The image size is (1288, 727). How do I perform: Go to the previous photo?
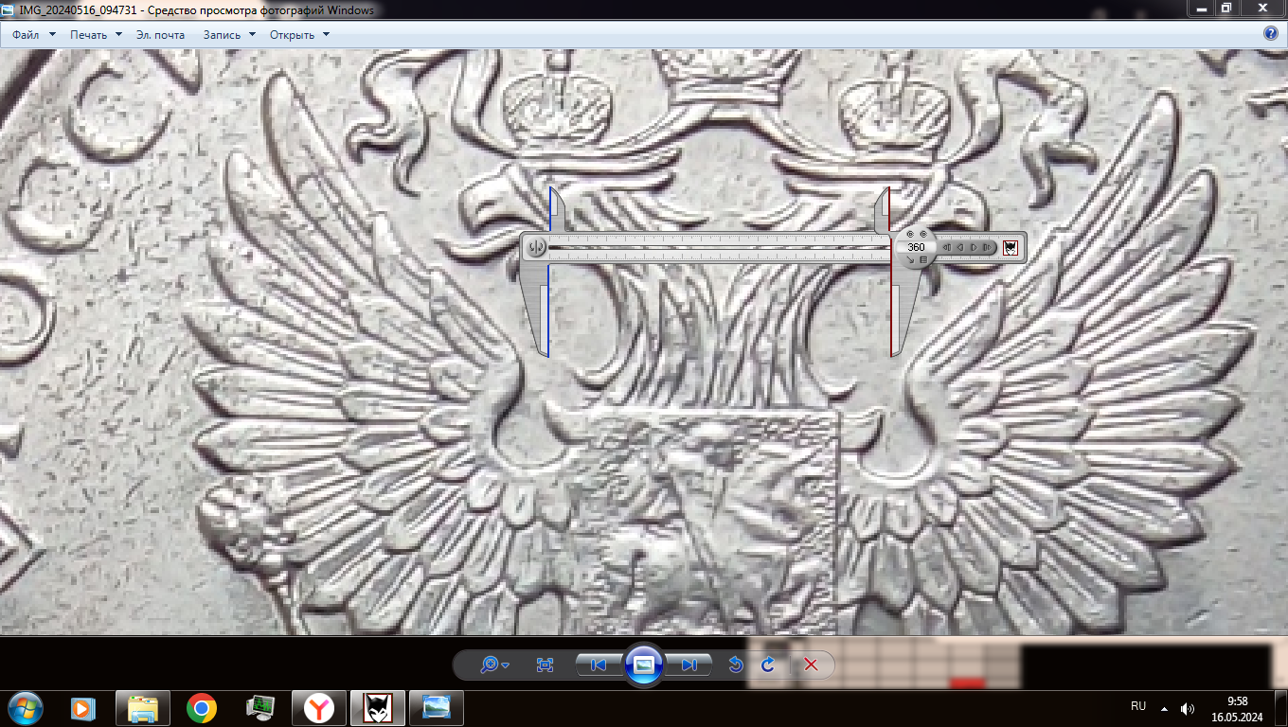[x=599, y=665]
